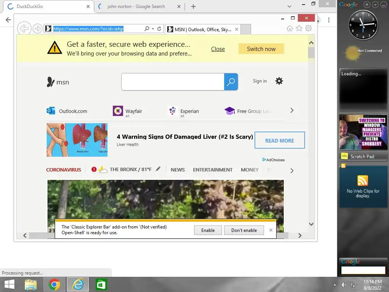Open the Windows Start button
Screen dimensions: 389x292
click(x=9, y=284)
